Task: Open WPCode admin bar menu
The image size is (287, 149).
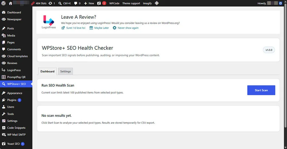Action: pos(114,3)
